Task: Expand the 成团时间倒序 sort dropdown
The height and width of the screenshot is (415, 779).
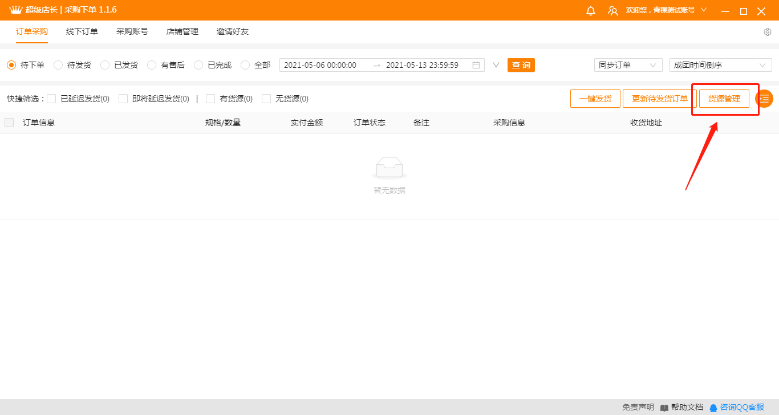Action: coord(720,65)
